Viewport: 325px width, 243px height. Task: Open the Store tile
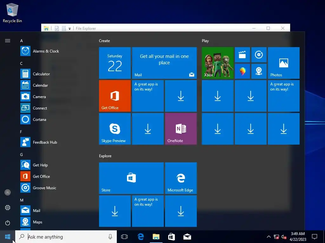(x=131, y=178)
